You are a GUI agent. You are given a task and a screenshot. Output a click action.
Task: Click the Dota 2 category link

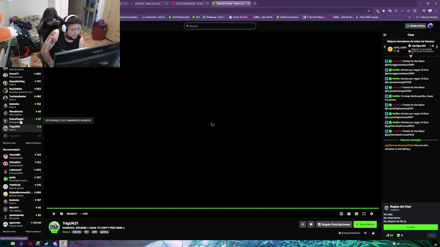point(66,232)
